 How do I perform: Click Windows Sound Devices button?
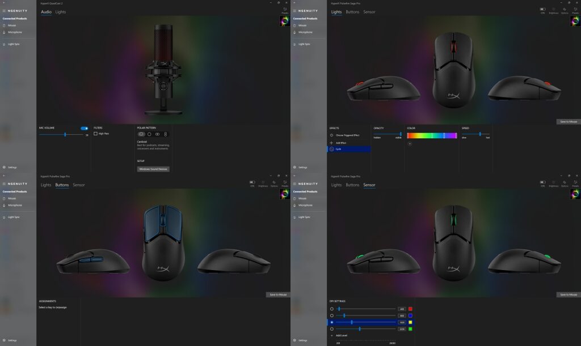coord(153,169)
